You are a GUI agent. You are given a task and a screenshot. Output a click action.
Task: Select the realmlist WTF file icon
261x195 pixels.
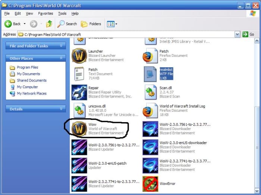pyautogui.click(x=150, y=74)
